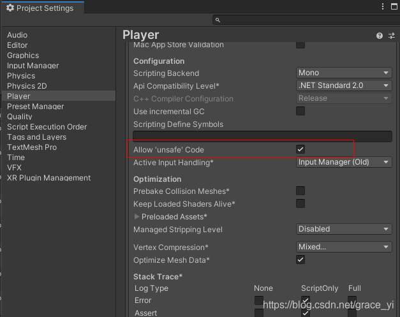Open the Player help documentation icon
Viewport: 400px width, 317px height.
380,36
